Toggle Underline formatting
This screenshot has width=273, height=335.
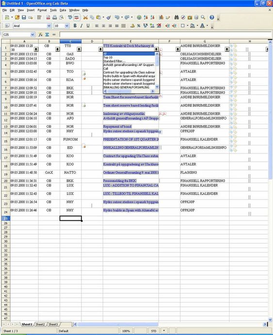pos(88,26)
